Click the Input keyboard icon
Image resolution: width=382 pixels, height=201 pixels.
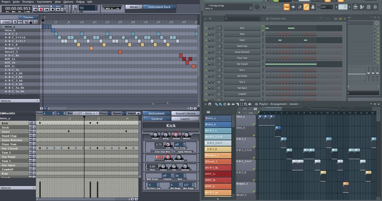coord(138,113)
